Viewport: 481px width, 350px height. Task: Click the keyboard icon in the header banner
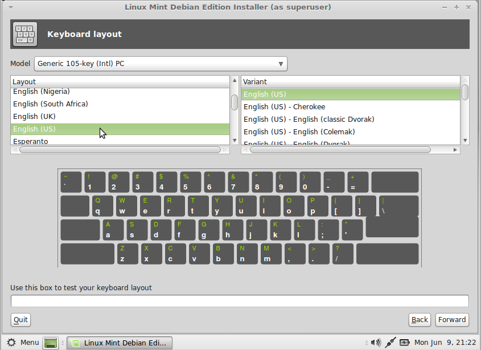pyautogui.click(x=24, y=34)
